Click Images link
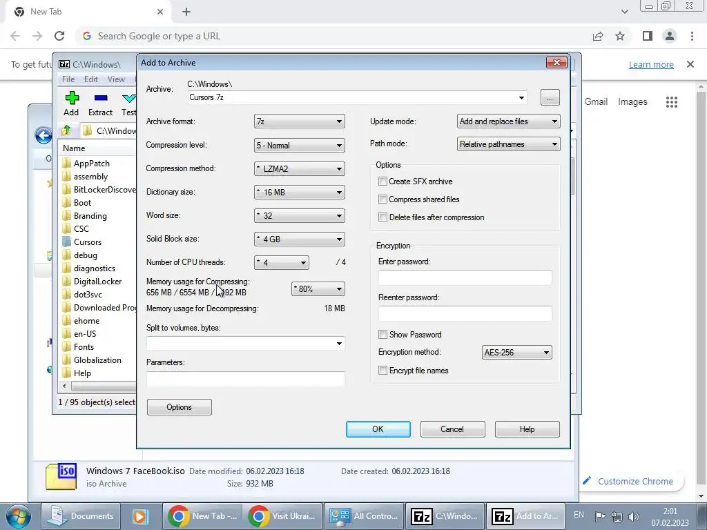The image size is (707, 530). (632, 102)
